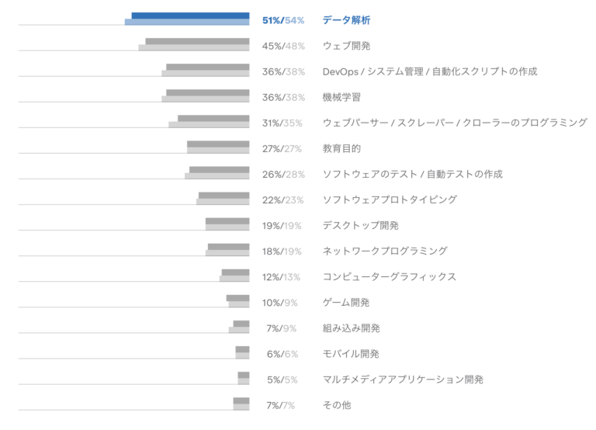
Task: Click the bar for ネットワークプログラミング
Action: pyautogui.click(x=228, y=250)
